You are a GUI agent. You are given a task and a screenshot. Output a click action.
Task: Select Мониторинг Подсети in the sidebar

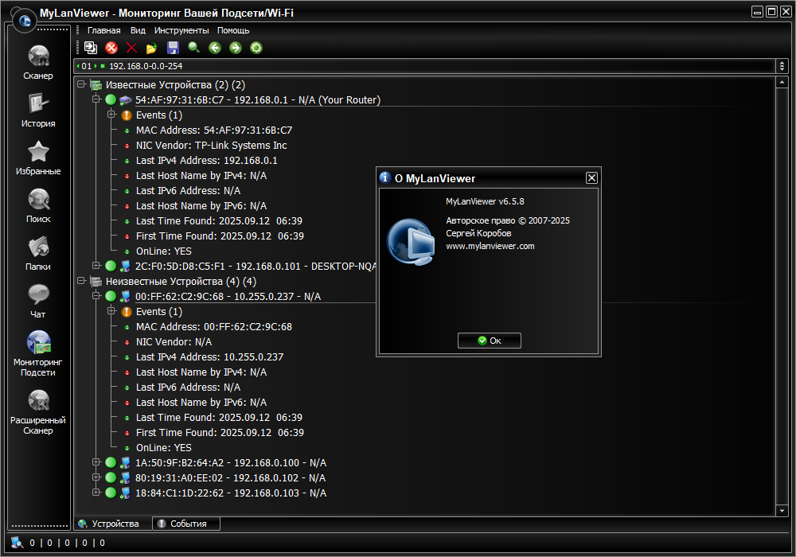click(x=38, y=353)
